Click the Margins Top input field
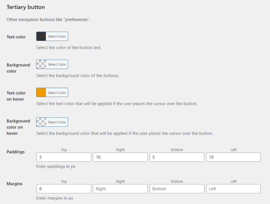 pos(64,188)
